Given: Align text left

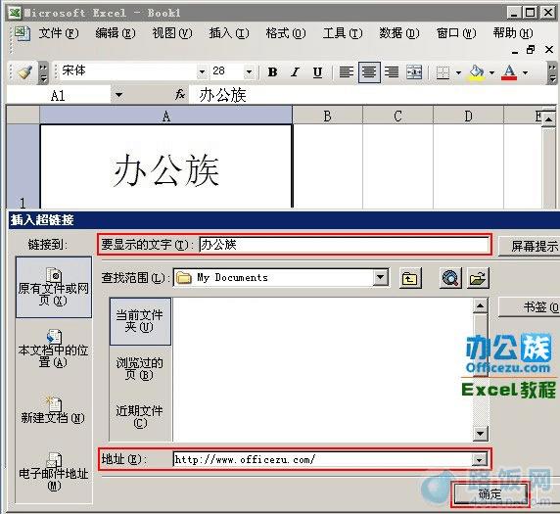Looking at the screenshot, I should (346, 72).
